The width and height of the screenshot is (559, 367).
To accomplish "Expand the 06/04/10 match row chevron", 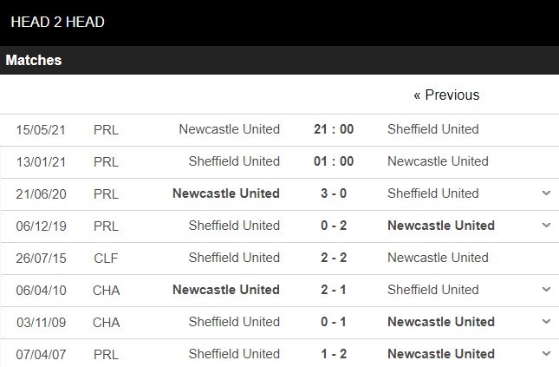I will [546, 289].
